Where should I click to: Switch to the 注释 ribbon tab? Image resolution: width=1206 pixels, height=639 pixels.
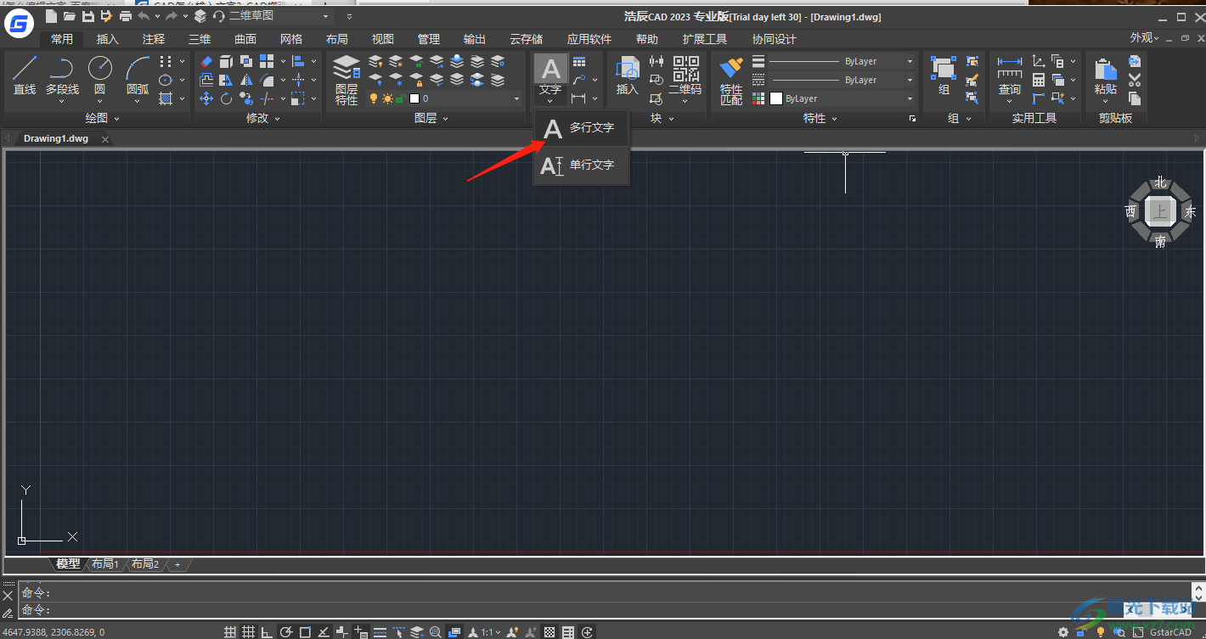pos(154,39)
